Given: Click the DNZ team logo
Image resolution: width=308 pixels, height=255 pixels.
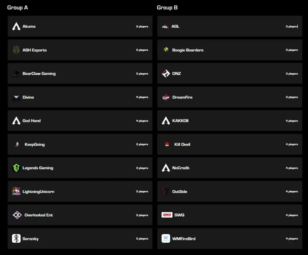Looking at the screenshot, I should pos(166,73).
